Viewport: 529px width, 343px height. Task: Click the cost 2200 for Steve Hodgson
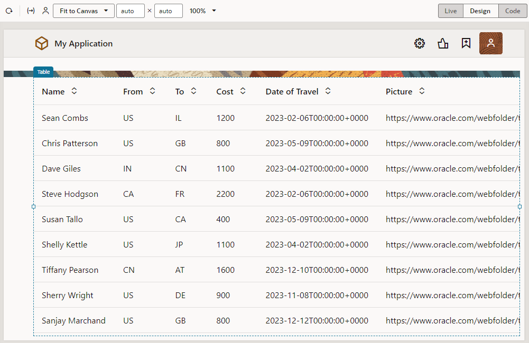coord(225,194)
